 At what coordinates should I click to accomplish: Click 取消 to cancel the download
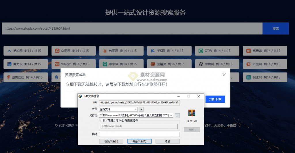[167, 141]
